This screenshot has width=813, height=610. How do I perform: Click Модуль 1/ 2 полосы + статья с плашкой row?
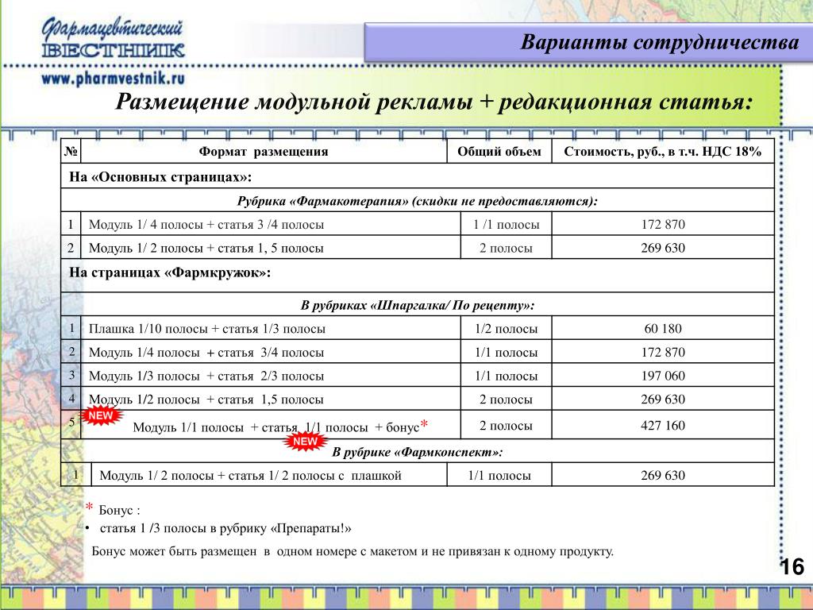click(x=250, y=476)
